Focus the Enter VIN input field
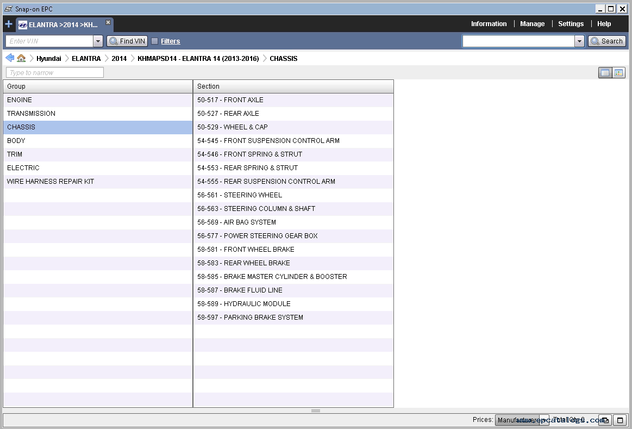 click(x=49, y=41)
